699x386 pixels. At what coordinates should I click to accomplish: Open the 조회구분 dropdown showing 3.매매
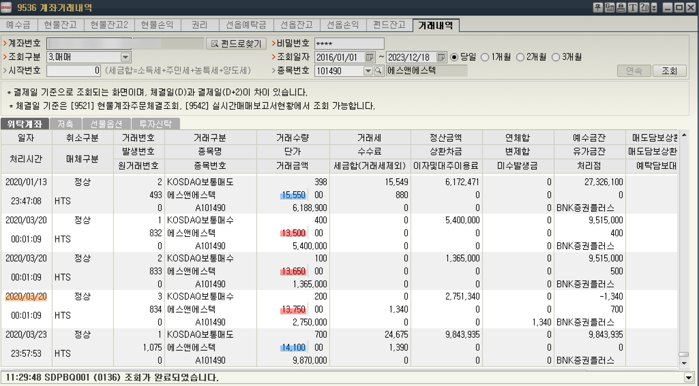[125, 57]
